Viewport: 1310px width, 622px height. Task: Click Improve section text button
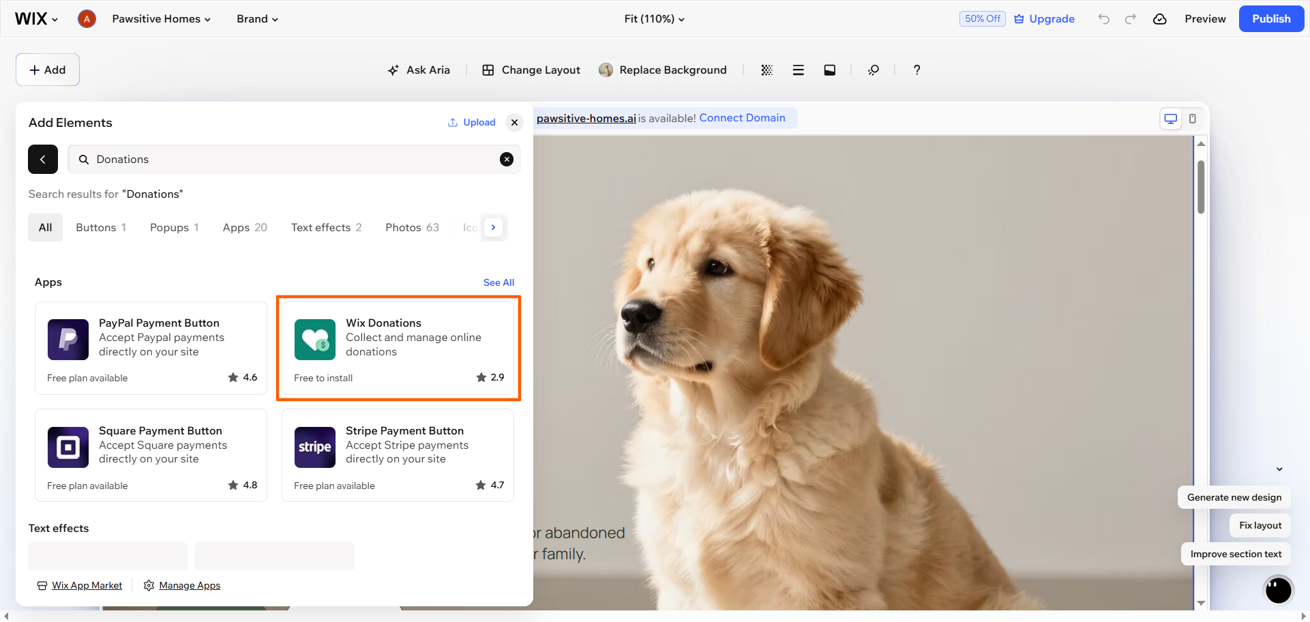(x=1235, y=554)
